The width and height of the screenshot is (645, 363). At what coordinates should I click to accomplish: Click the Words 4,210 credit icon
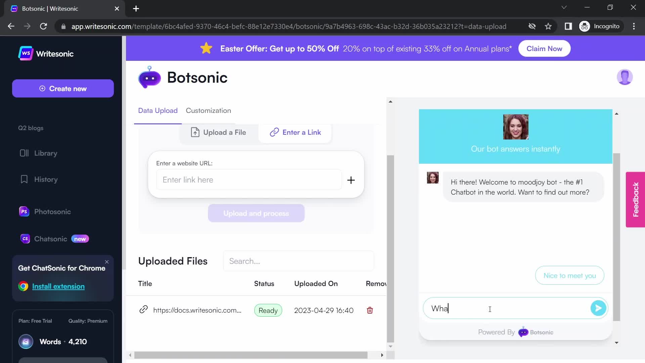26,342
